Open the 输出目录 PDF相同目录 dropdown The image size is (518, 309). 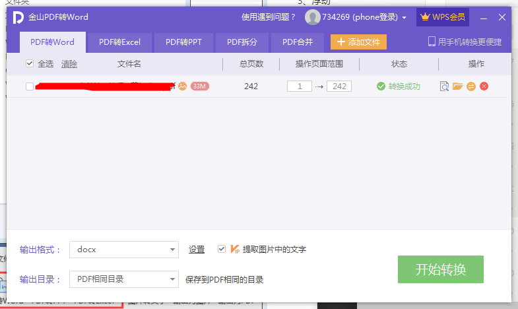tap(124, 279)
